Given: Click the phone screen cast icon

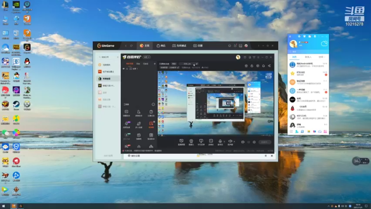Looking at the screenshot, I should pos(201,142).
